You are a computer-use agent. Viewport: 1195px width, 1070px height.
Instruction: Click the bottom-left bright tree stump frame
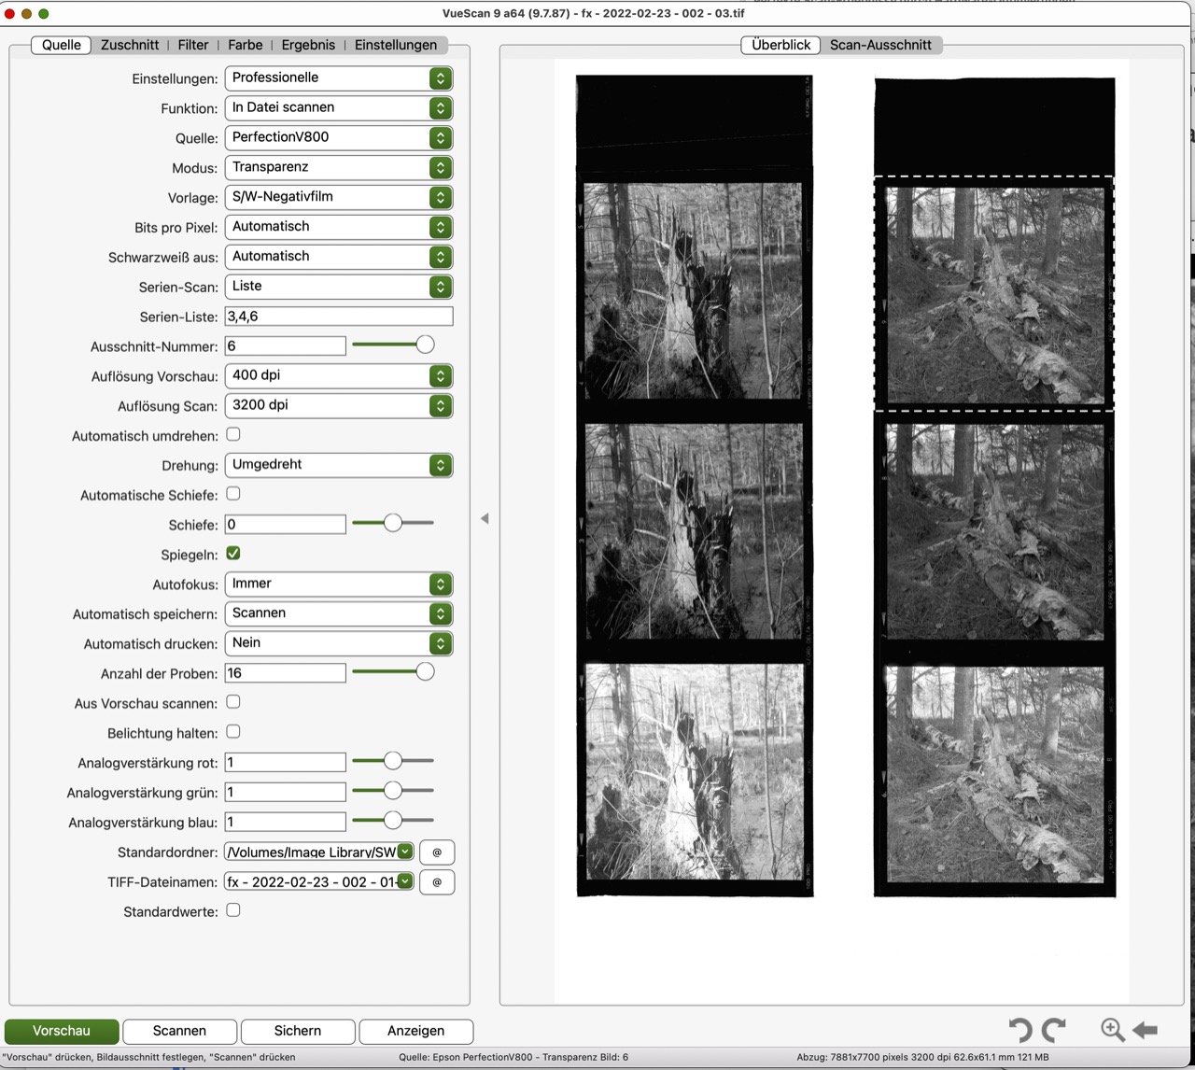(x=693, y=771)
